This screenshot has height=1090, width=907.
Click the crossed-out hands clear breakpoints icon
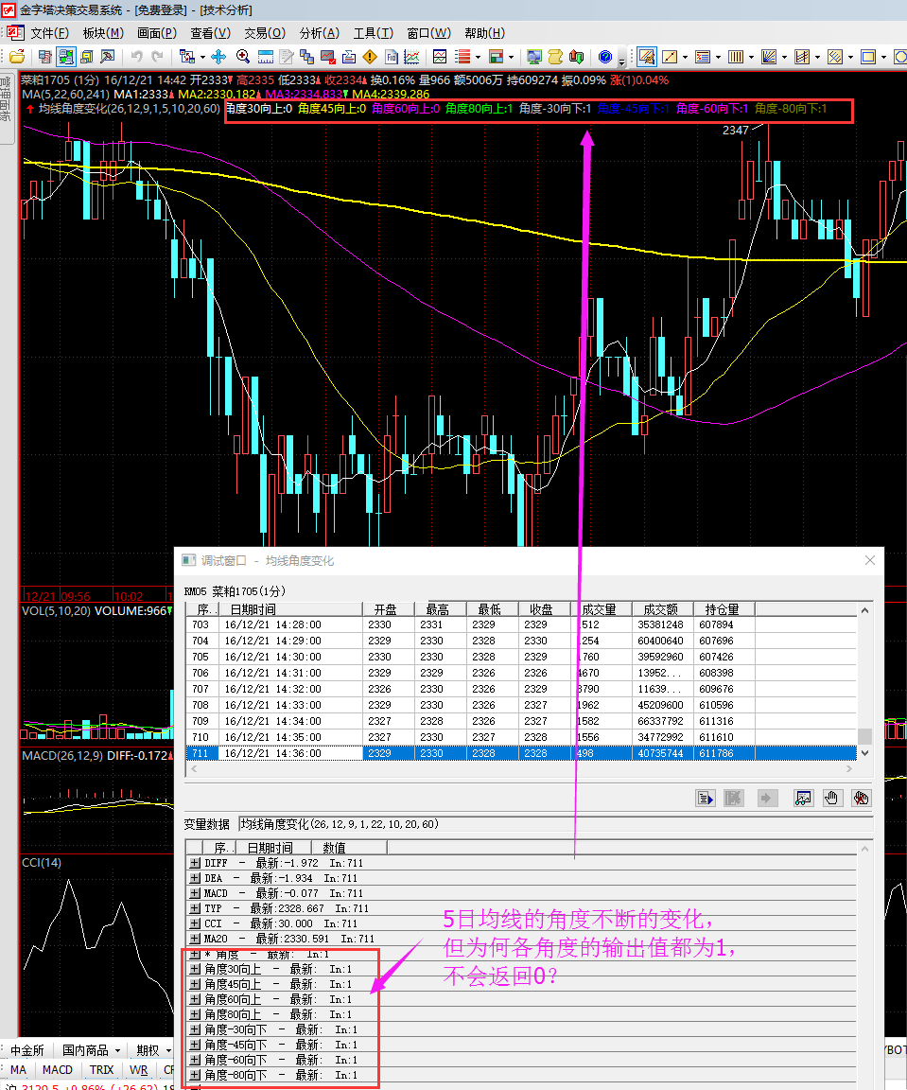861,798
